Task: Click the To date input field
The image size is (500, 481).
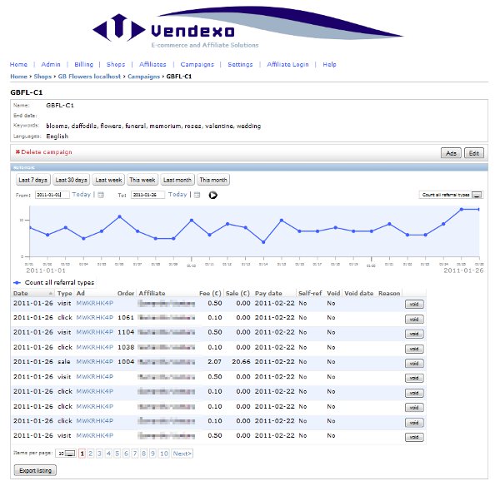Action: 147,195
